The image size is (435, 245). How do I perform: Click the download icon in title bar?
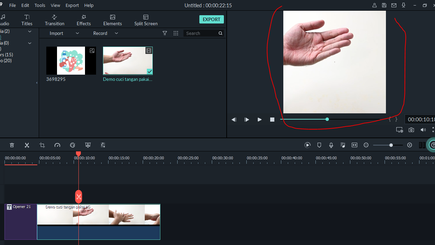pyautogui.click(x=404, y=5)
